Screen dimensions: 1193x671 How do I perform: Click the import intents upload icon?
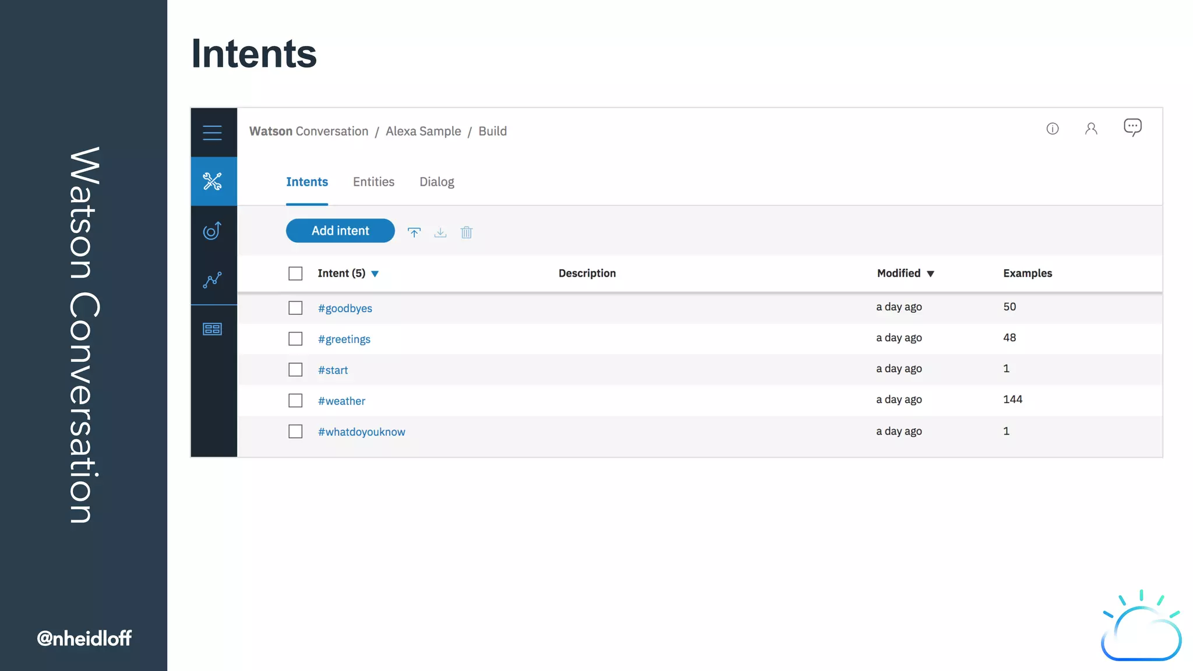click(414, 232)
